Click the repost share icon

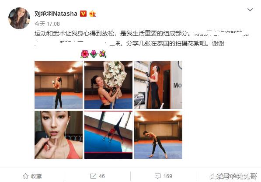pyautogui.click(x=93, y=176)
